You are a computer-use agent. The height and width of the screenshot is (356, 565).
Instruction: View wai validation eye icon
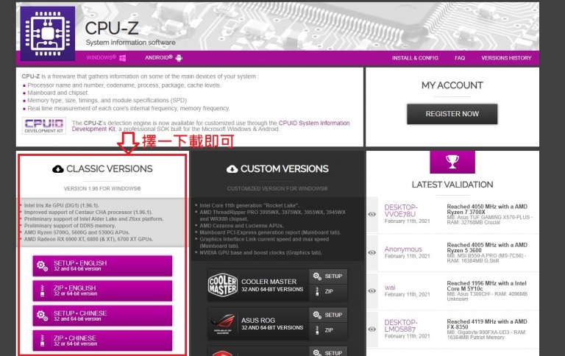(372, 291)
